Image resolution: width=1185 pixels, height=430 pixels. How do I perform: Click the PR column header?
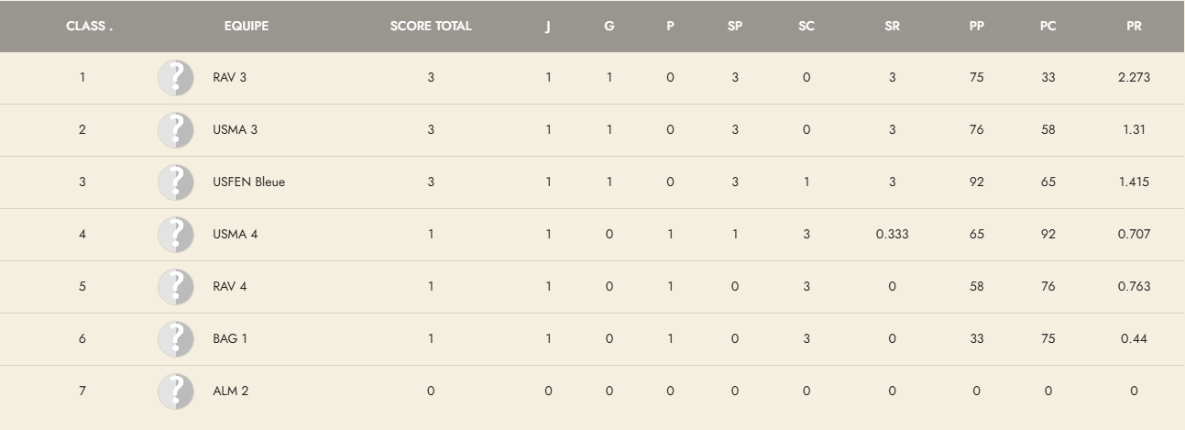1134,27
